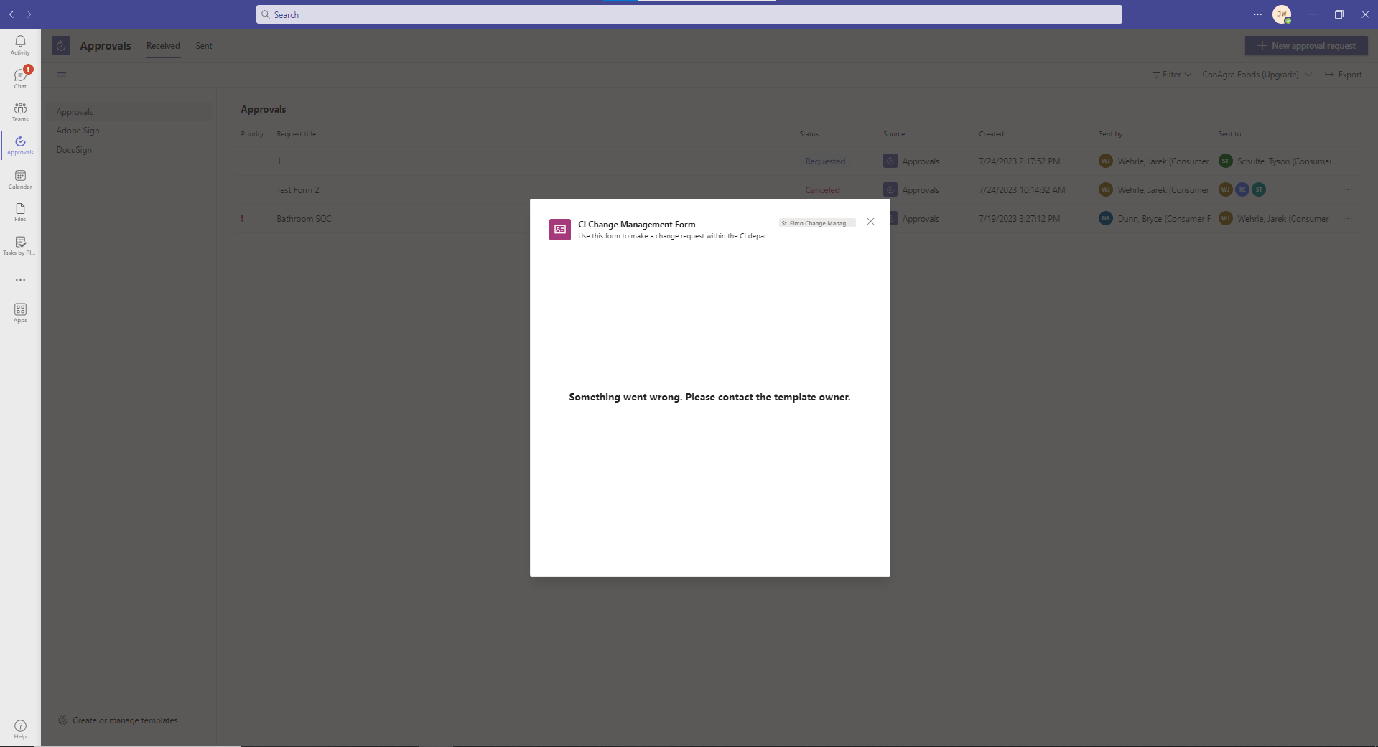Click the Export option
The image size is (1378, 747).
pos(1344,74)
